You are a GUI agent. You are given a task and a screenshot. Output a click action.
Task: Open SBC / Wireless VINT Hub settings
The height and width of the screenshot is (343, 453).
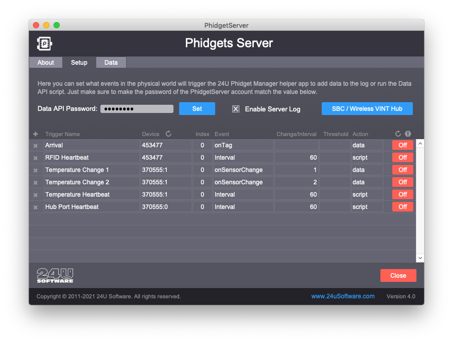pos(367,109)
